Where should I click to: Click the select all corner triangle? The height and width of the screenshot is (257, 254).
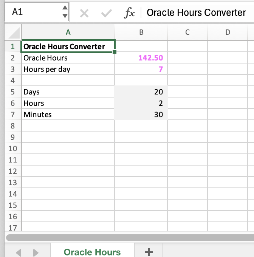click(14, 33)
